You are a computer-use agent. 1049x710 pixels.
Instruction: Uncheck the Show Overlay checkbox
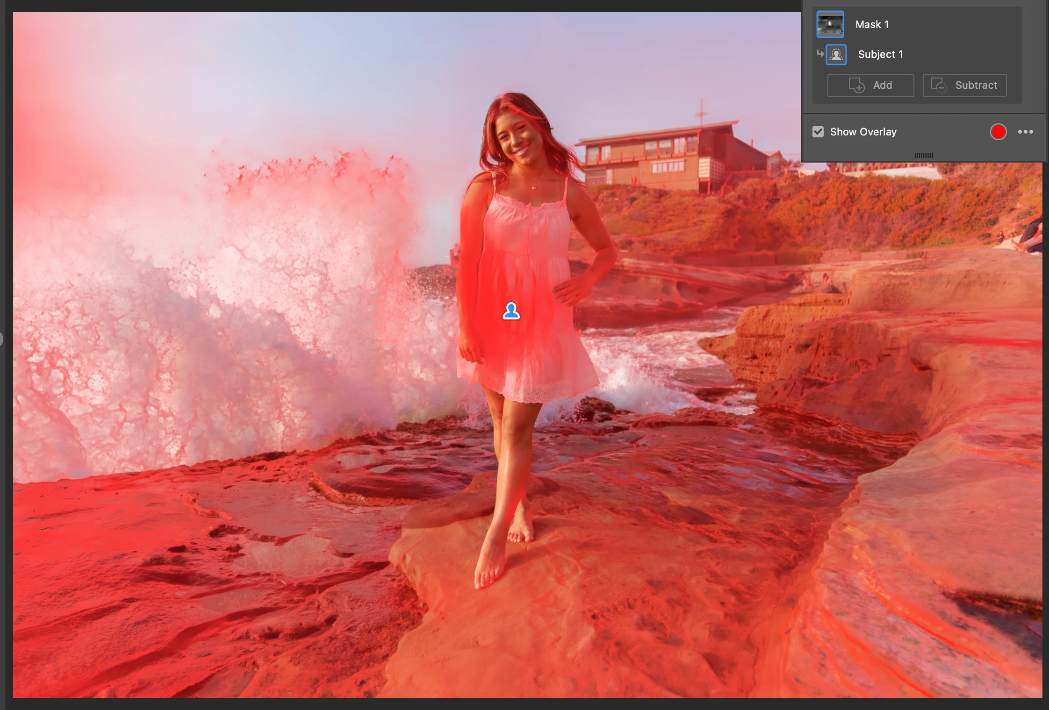[x=818, y=132]
